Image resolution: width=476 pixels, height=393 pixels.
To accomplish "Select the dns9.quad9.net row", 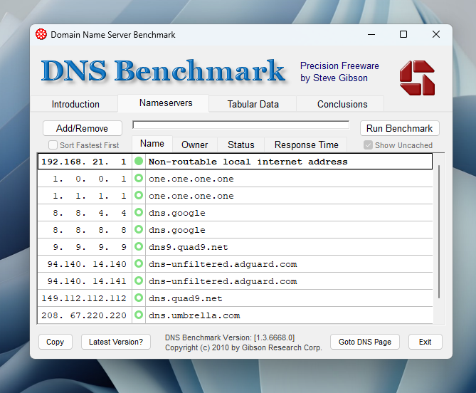I will pyautogui.click(x=235, y=247).
